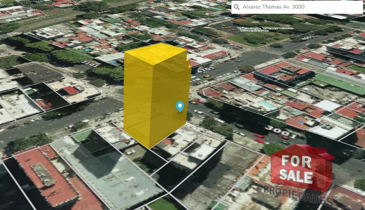Open the red For Sale house logo

(x=302, y=167)
